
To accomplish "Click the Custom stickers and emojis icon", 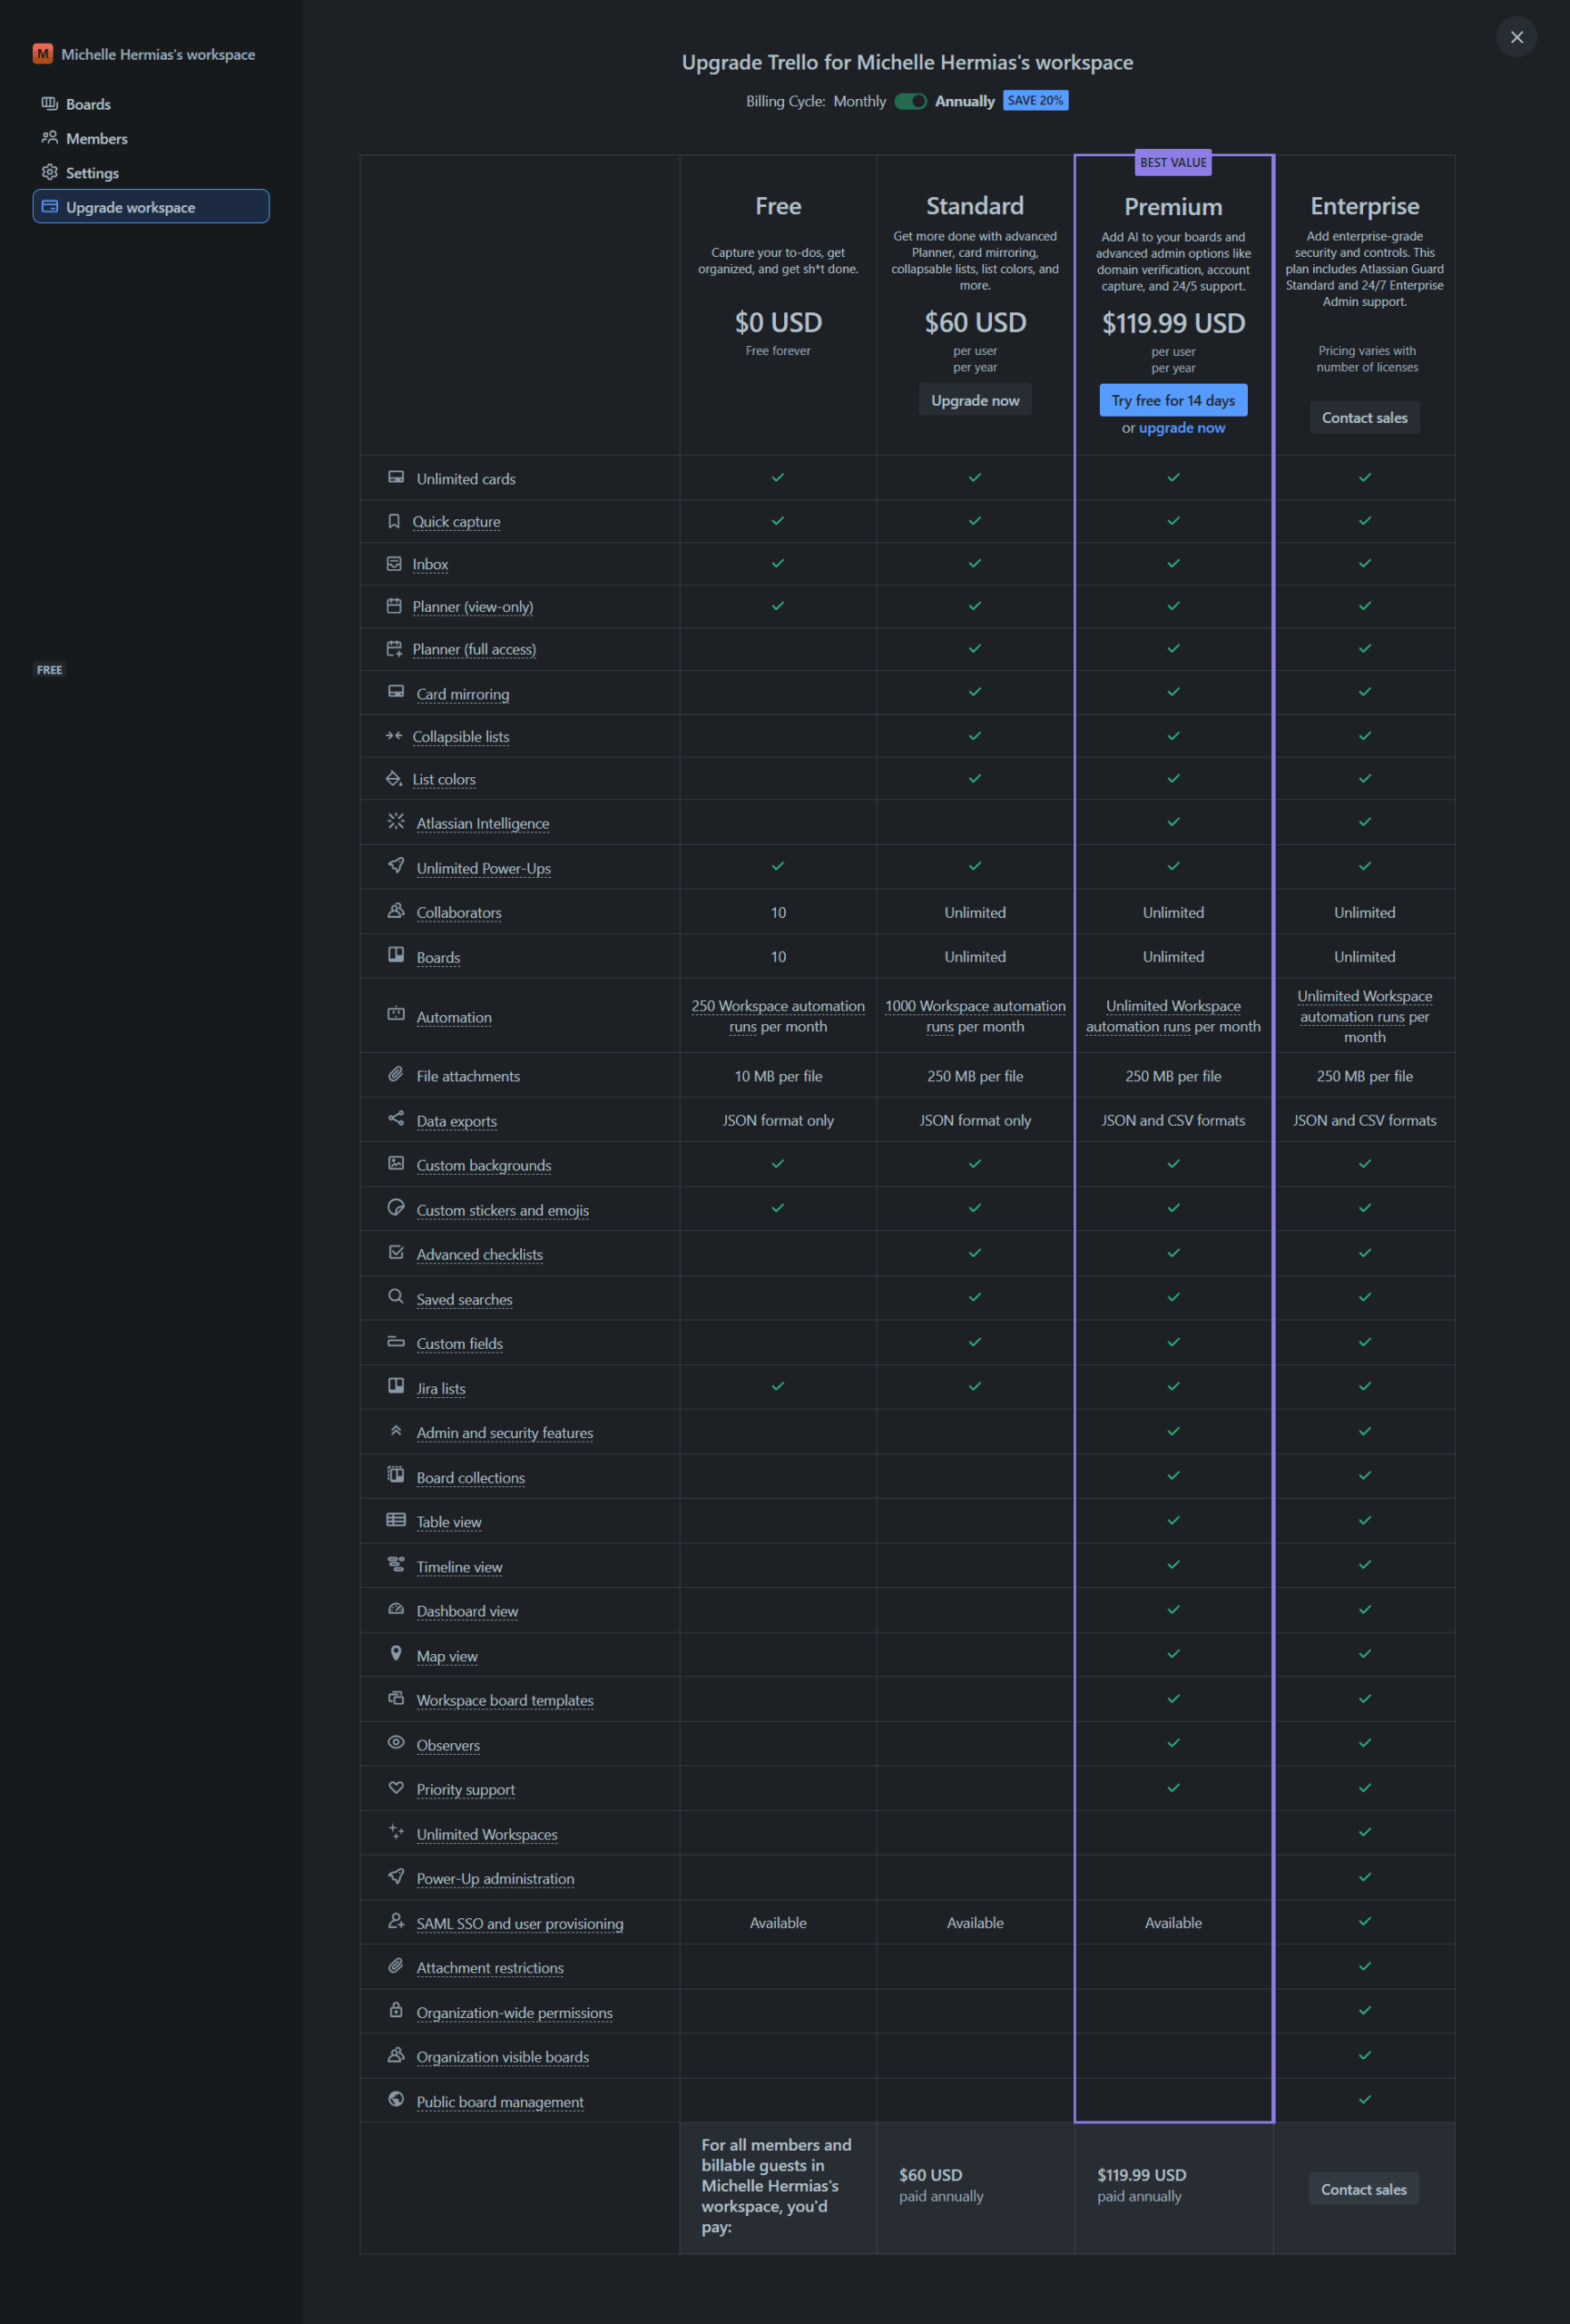I will pyautogui.click(x=396, y=1208).
